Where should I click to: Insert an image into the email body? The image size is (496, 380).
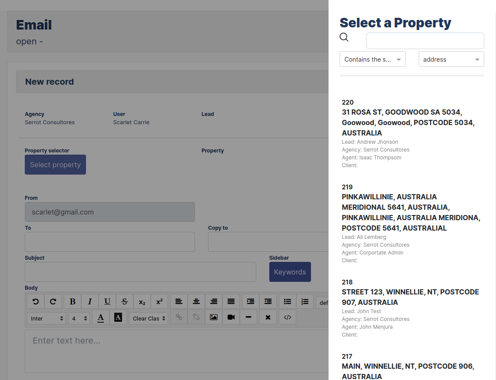(x=213, y=317)
